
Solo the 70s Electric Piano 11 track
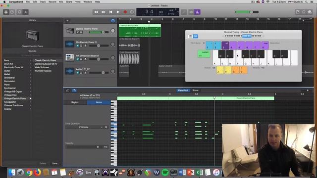click(81, 45)
